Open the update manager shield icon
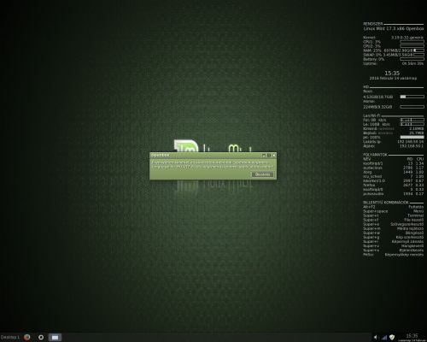Viewport: 427px width, 342px height. click(x=392, y=338)
